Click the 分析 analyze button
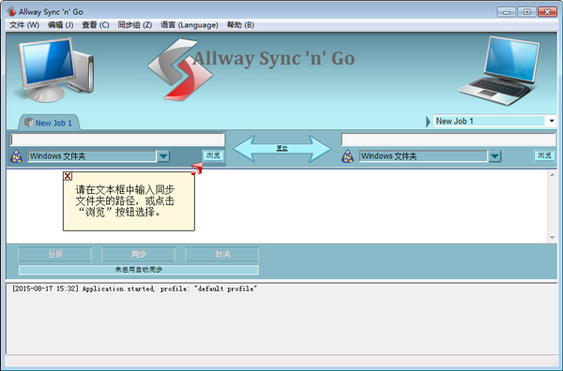Viewport: 563px width, 371px height. pyautogui.click(x=55, y=254)
